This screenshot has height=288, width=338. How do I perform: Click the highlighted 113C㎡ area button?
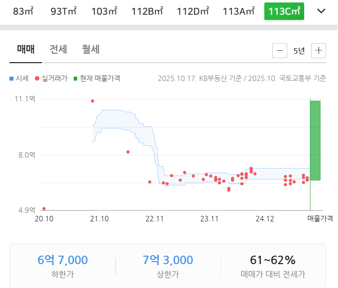(x=284, y=11)
